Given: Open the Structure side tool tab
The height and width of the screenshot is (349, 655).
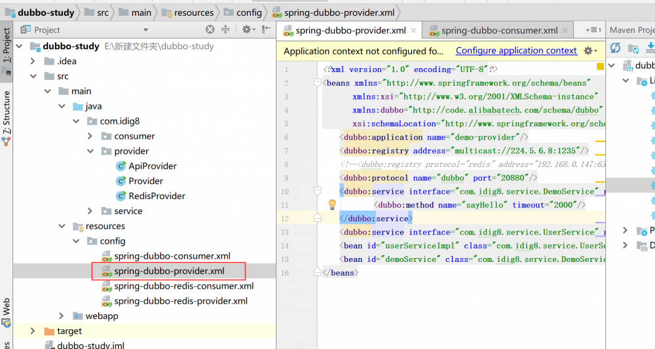Looking at the screenshot, I should click(7, 111).
